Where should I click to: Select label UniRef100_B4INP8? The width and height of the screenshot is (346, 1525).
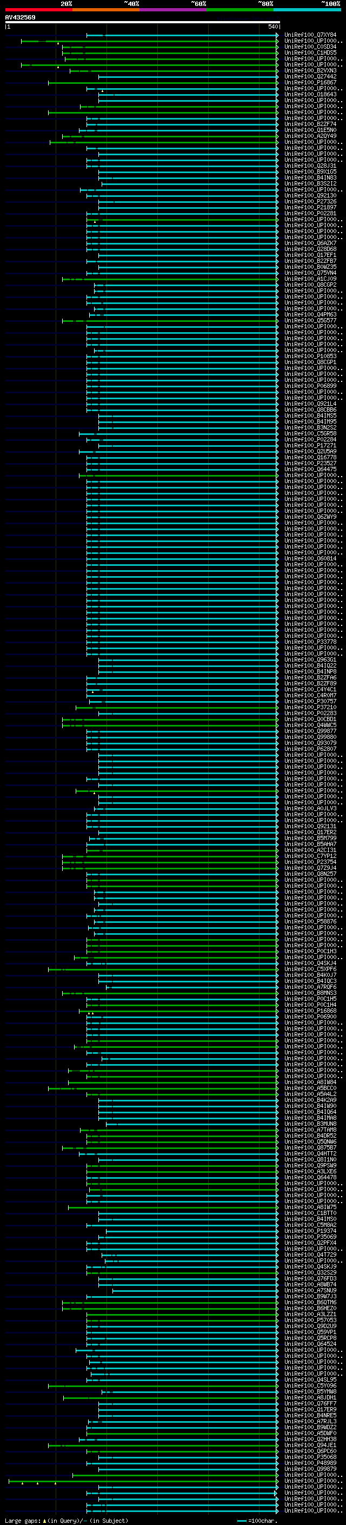(310, 671)
